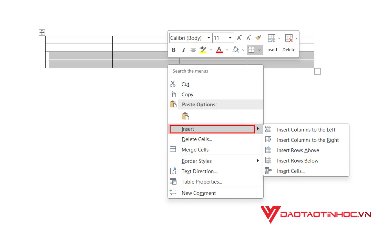Open Table Properties... dialog
The height and width of the screenshot is (225, 375).
pyautogui.click(x=215, y=182)
